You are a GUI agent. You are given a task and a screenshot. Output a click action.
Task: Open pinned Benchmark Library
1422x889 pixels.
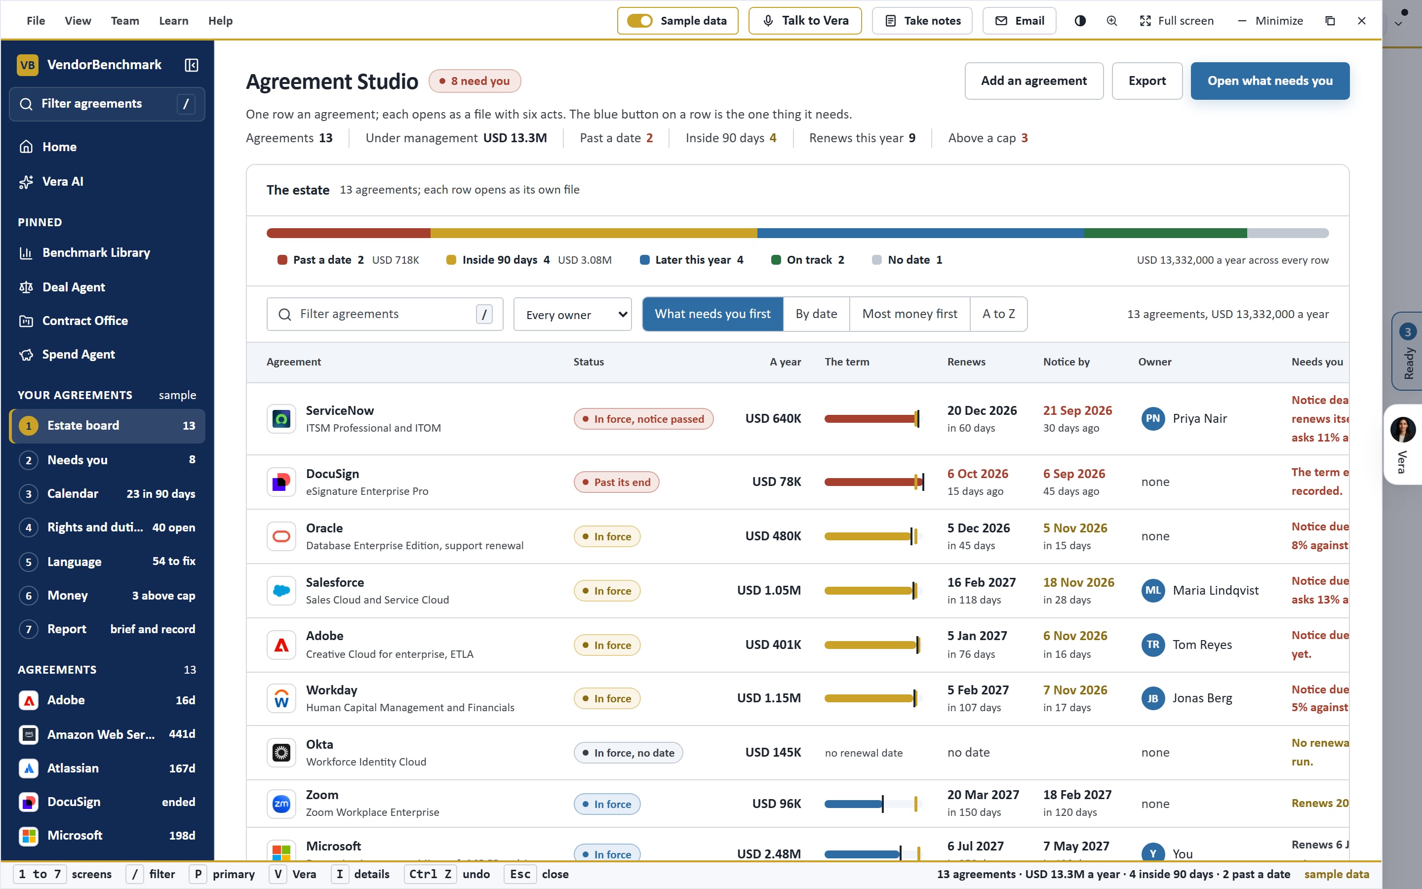point(107,253)
